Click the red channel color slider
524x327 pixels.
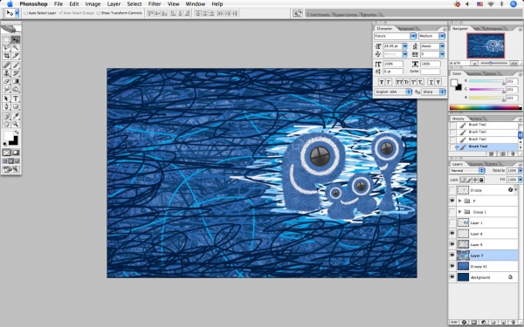[486, 81]
